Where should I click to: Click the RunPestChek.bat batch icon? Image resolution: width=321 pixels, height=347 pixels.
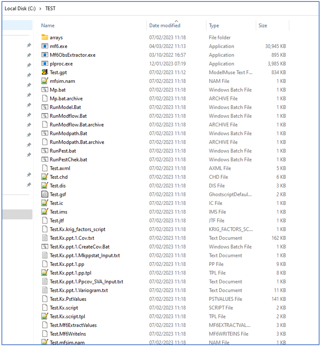[44, 159]
